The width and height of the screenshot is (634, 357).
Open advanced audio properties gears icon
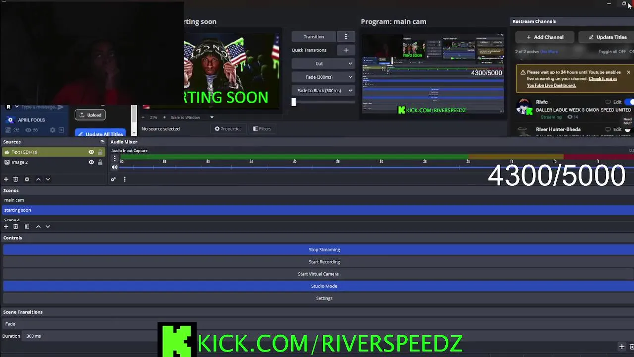tap(113, 179)
